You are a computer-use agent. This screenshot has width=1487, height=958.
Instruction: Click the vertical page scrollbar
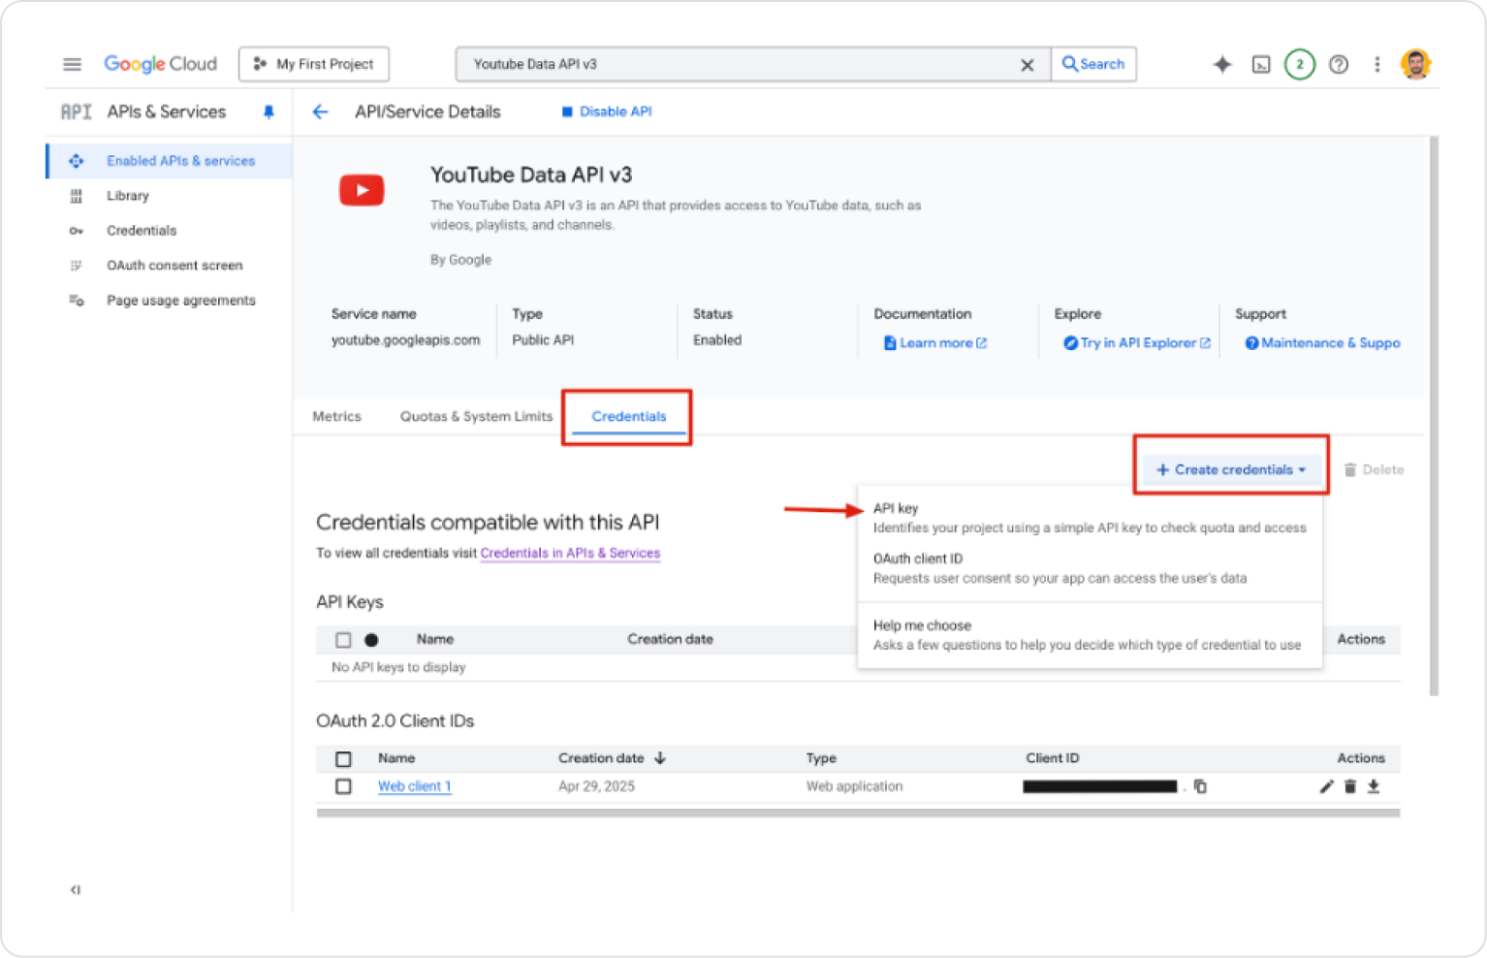[x=1434, y=416]
